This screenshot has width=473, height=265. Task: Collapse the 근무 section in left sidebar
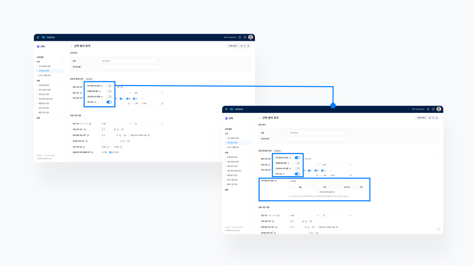(62, 62)
